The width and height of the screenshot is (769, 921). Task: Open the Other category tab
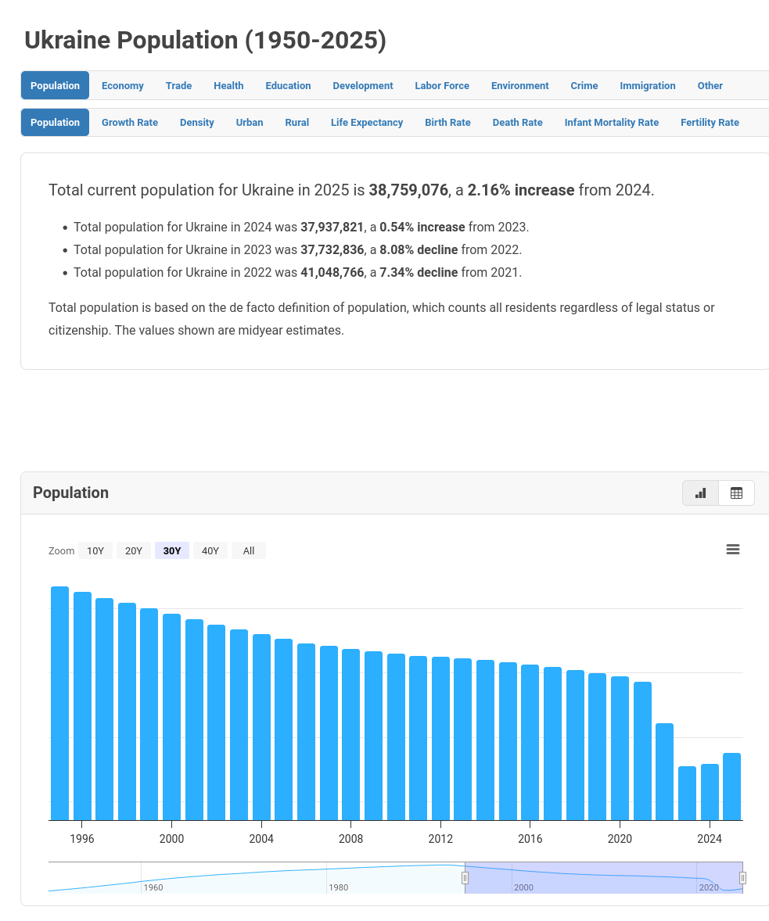point(710,86)
